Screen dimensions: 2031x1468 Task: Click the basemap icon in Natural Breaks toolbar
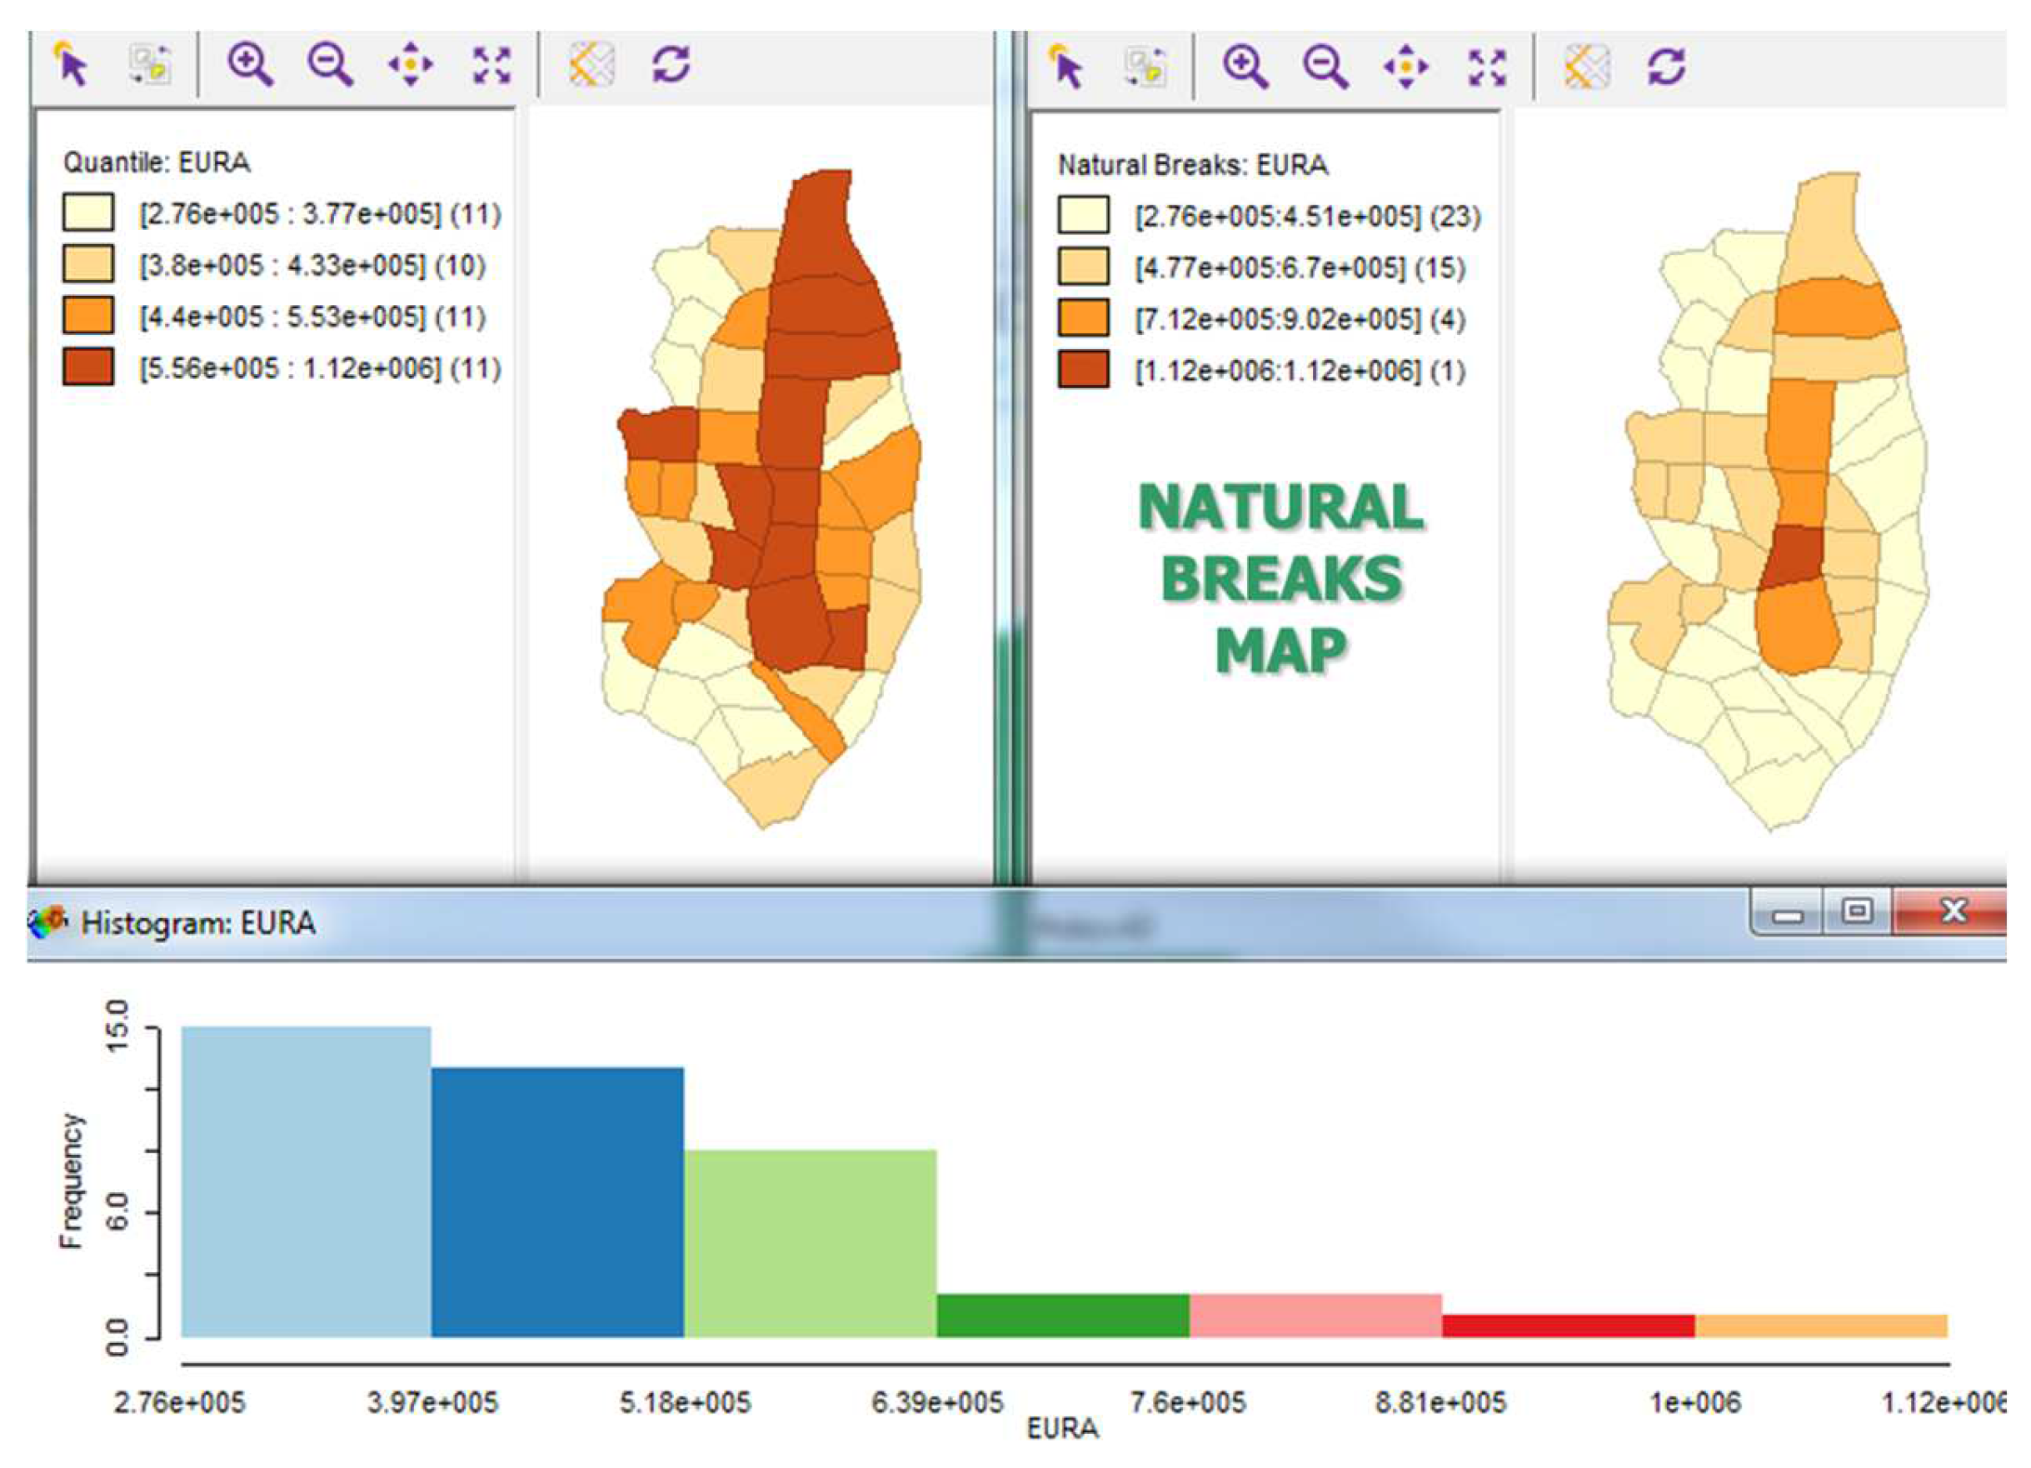(x=1586, y=67)
